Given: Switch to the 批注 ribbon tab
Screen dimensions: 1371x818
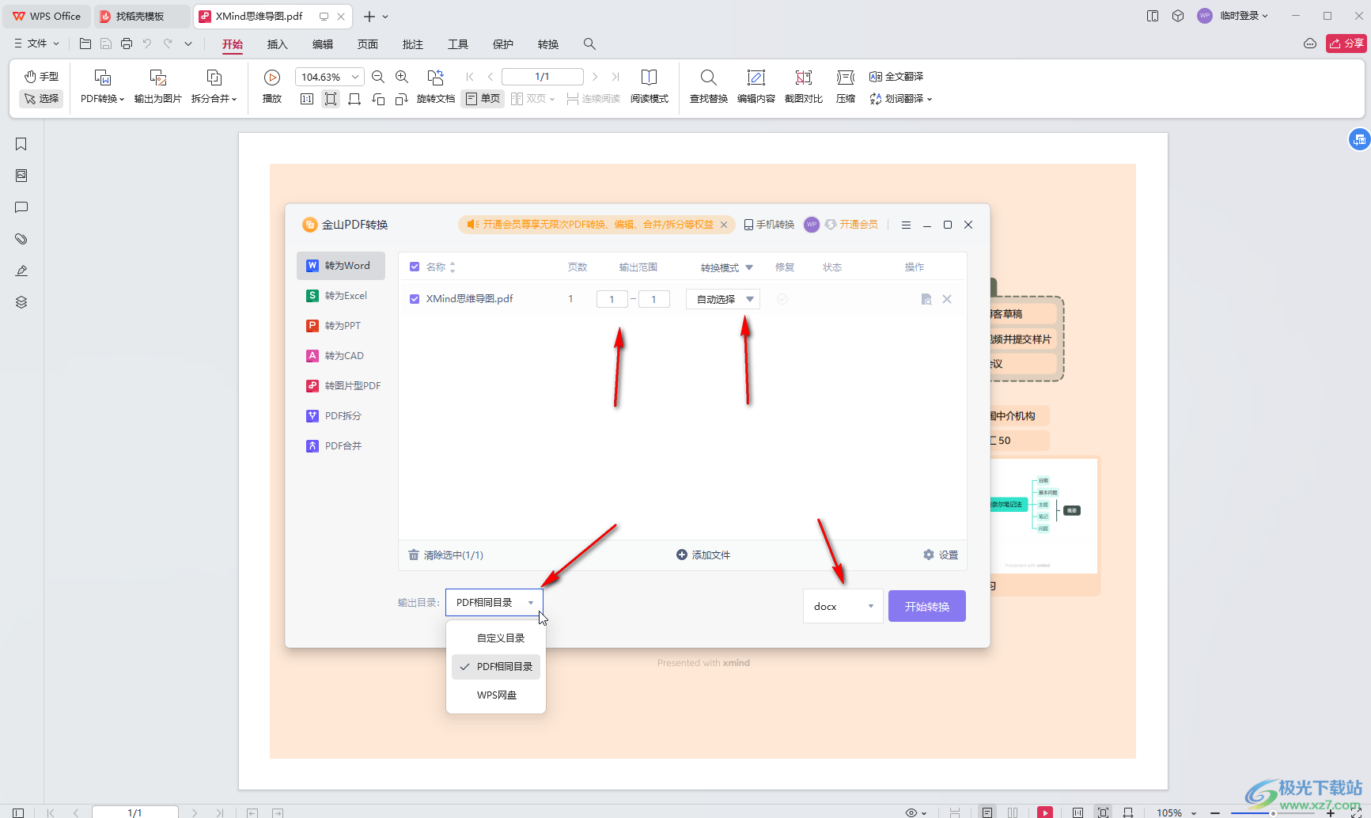Looking at the screenshot, I should click(412, 44).
